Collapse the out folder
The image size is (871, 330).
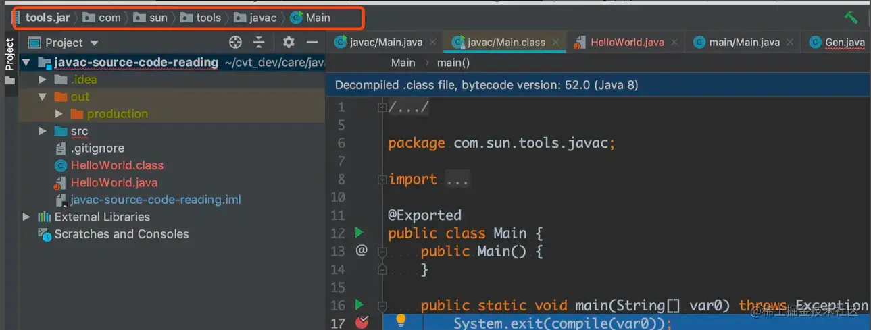pos(43,97)
